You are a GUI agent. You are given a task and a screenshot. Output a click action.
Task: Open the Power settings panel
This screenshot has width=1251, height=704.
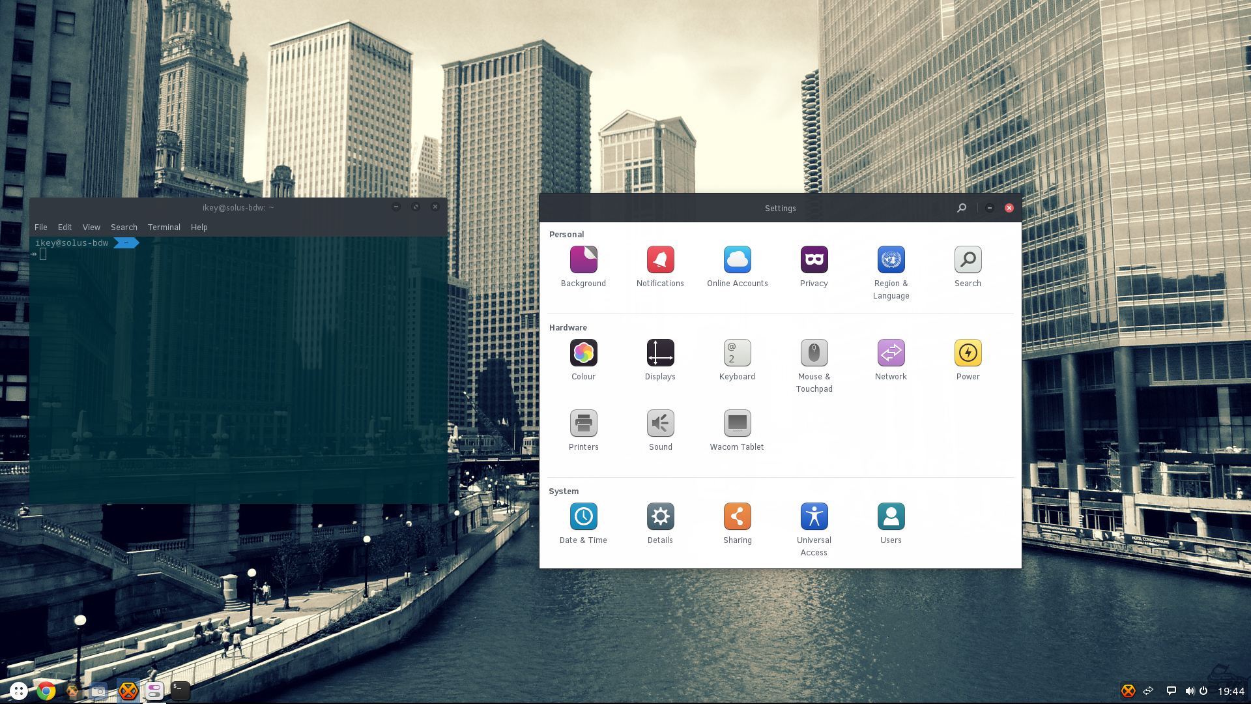tap(968, 360)
